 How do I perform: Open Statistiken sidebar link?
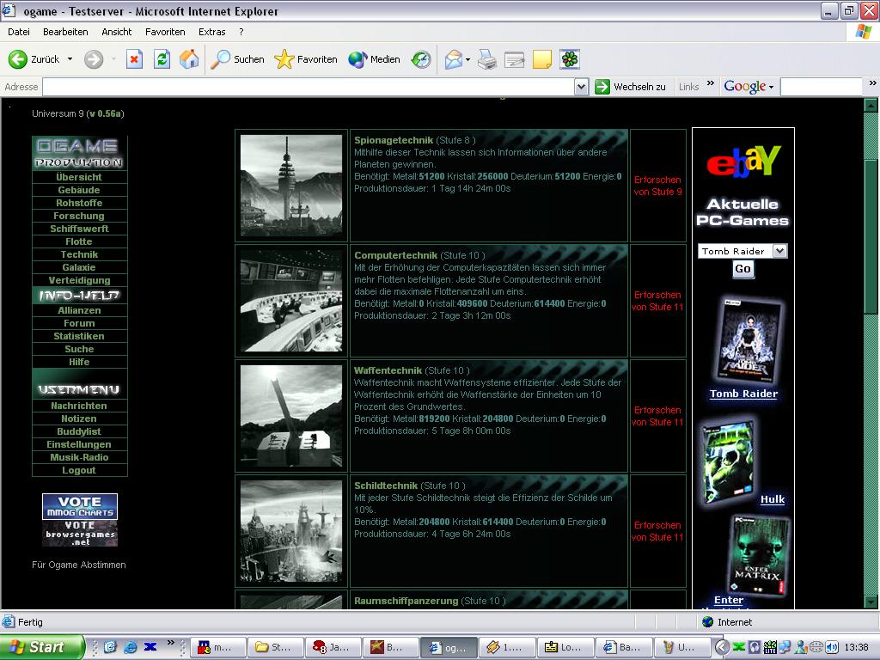click(79, 336)
